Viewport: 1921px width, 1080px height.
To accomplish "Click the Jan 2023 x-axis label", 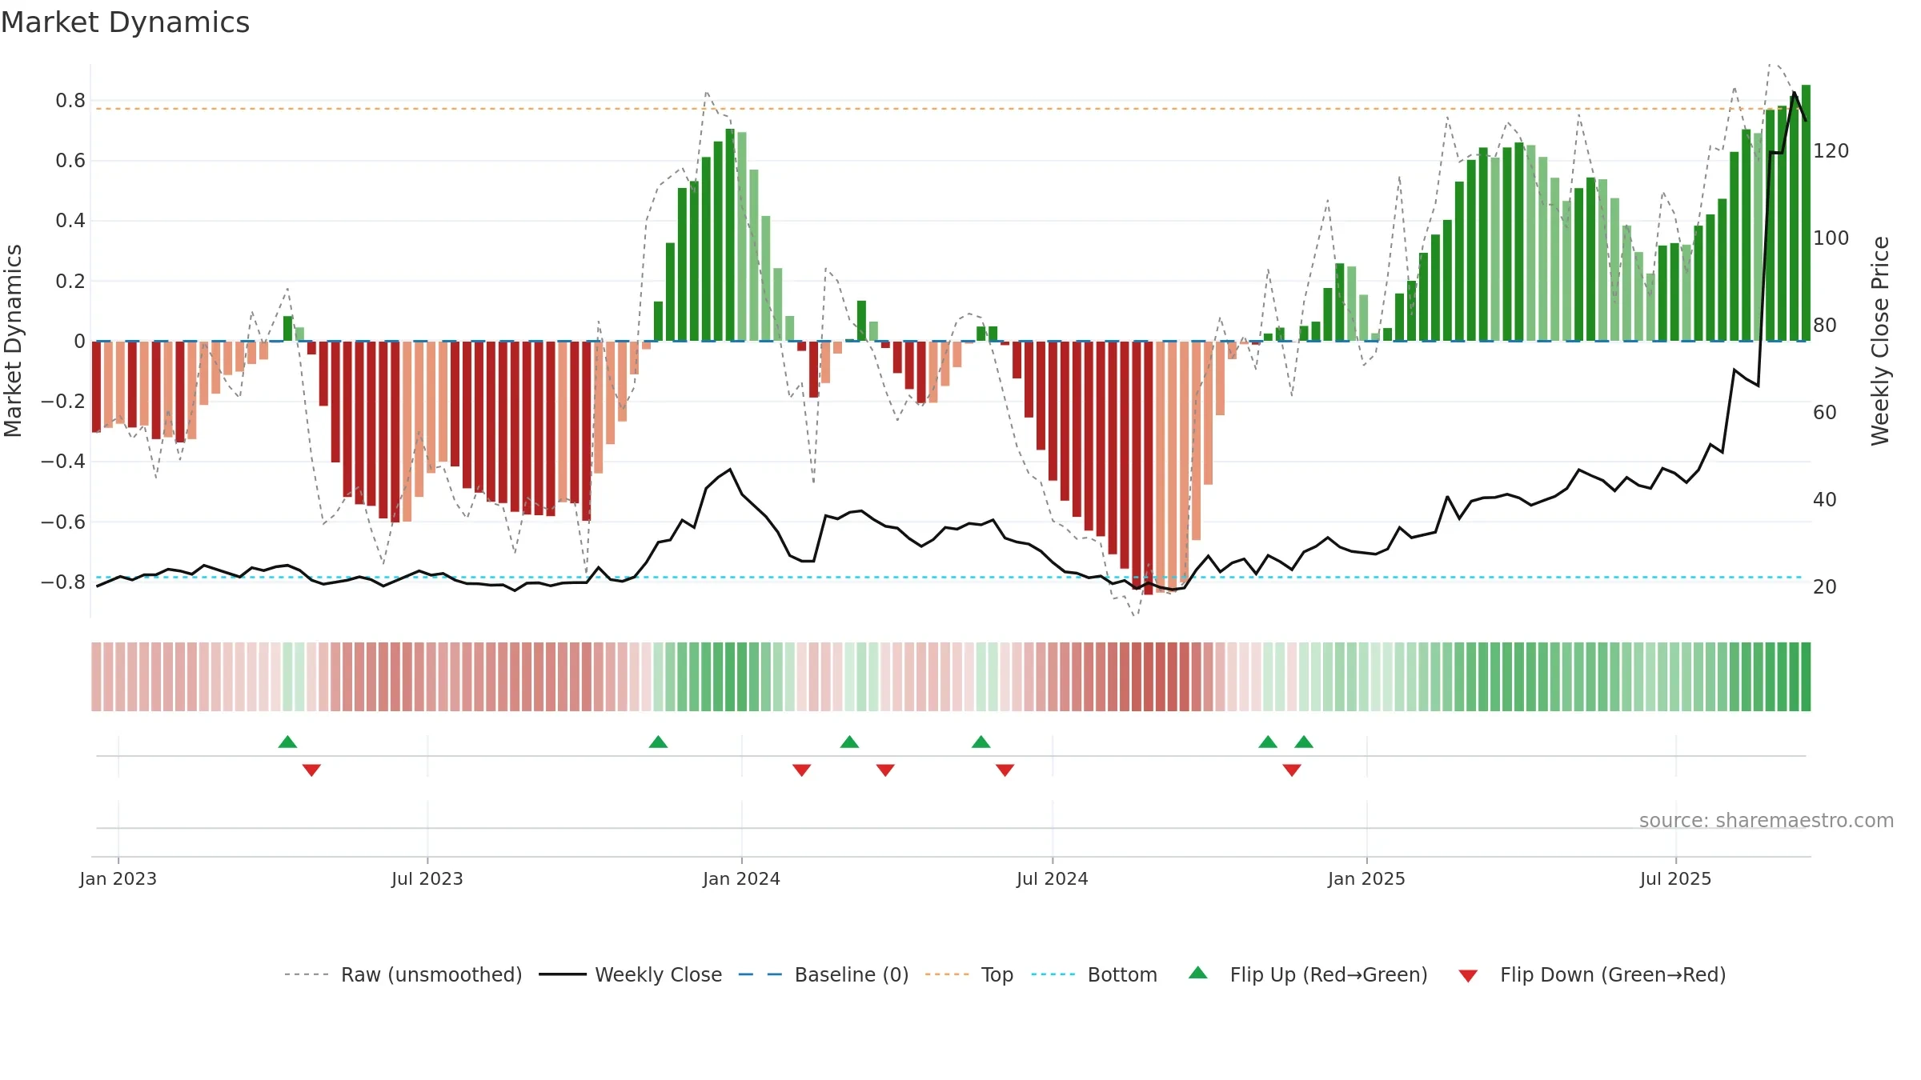I will 118,878.
